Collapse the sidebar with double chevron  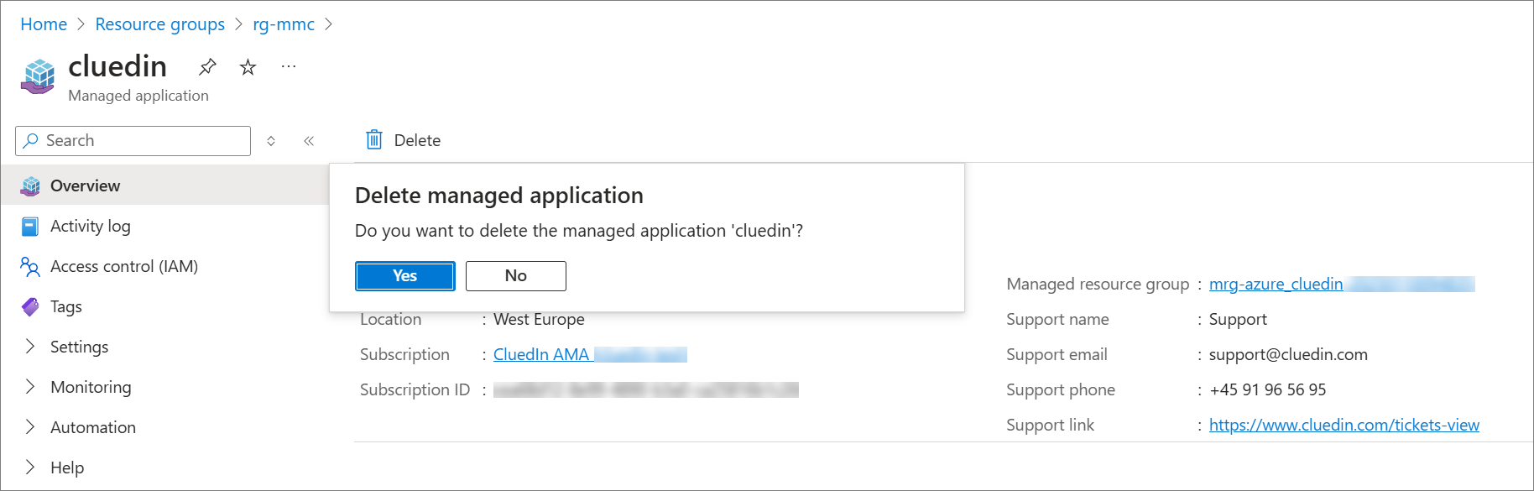click(309, 141)
